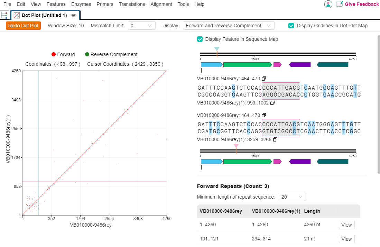The height and width of the screenshot is (247, 380).
Task: Click the VB010000-9486rey table column header
Action: click(x=221, y=211)
